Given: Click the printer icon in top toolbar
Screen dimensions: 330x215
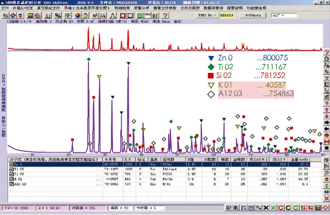Looking at the screenshot, I should coord(38,15).
